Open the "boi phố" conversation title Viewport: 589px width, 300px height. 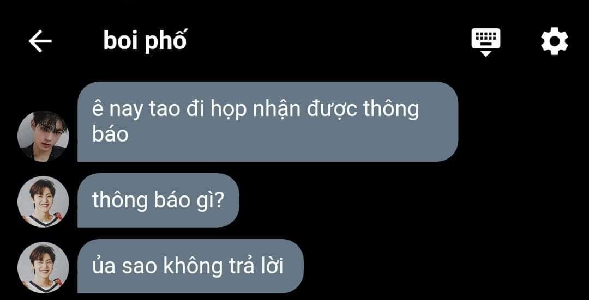point(145,41)
